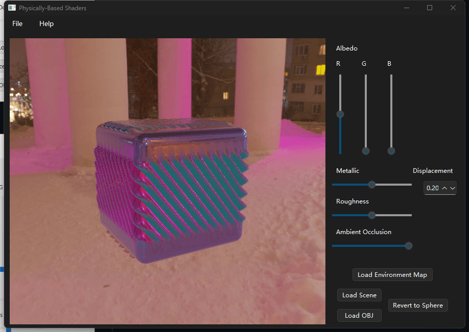Click the Load Environment Map button
The height and width of the screenshot is (332, 469).
point(392,275)
